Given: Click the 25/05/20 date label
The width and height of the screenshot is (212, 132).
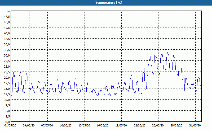Looking at the screenshot, I should tap(158, 126).
